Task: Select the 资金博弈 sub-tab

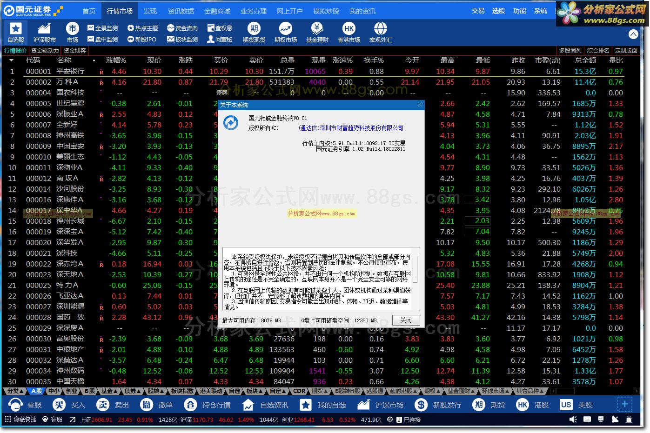Action: tap(75, 50)
